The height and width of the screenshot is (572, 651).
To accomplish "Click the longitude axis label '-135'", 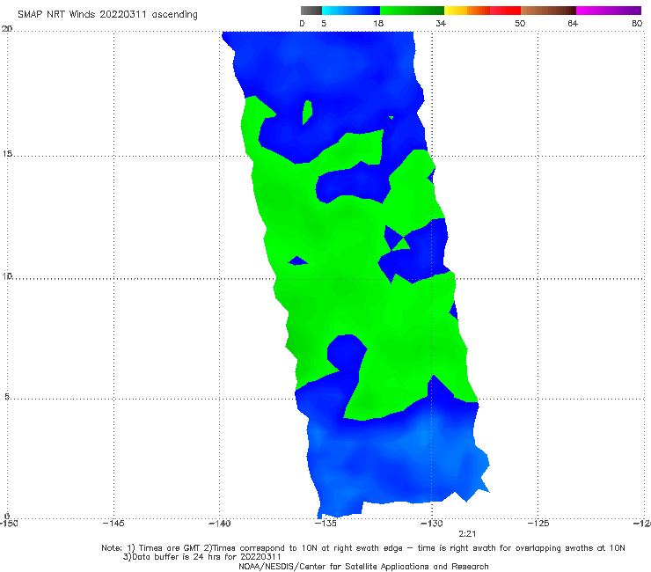I will click(x=325, y=524).
